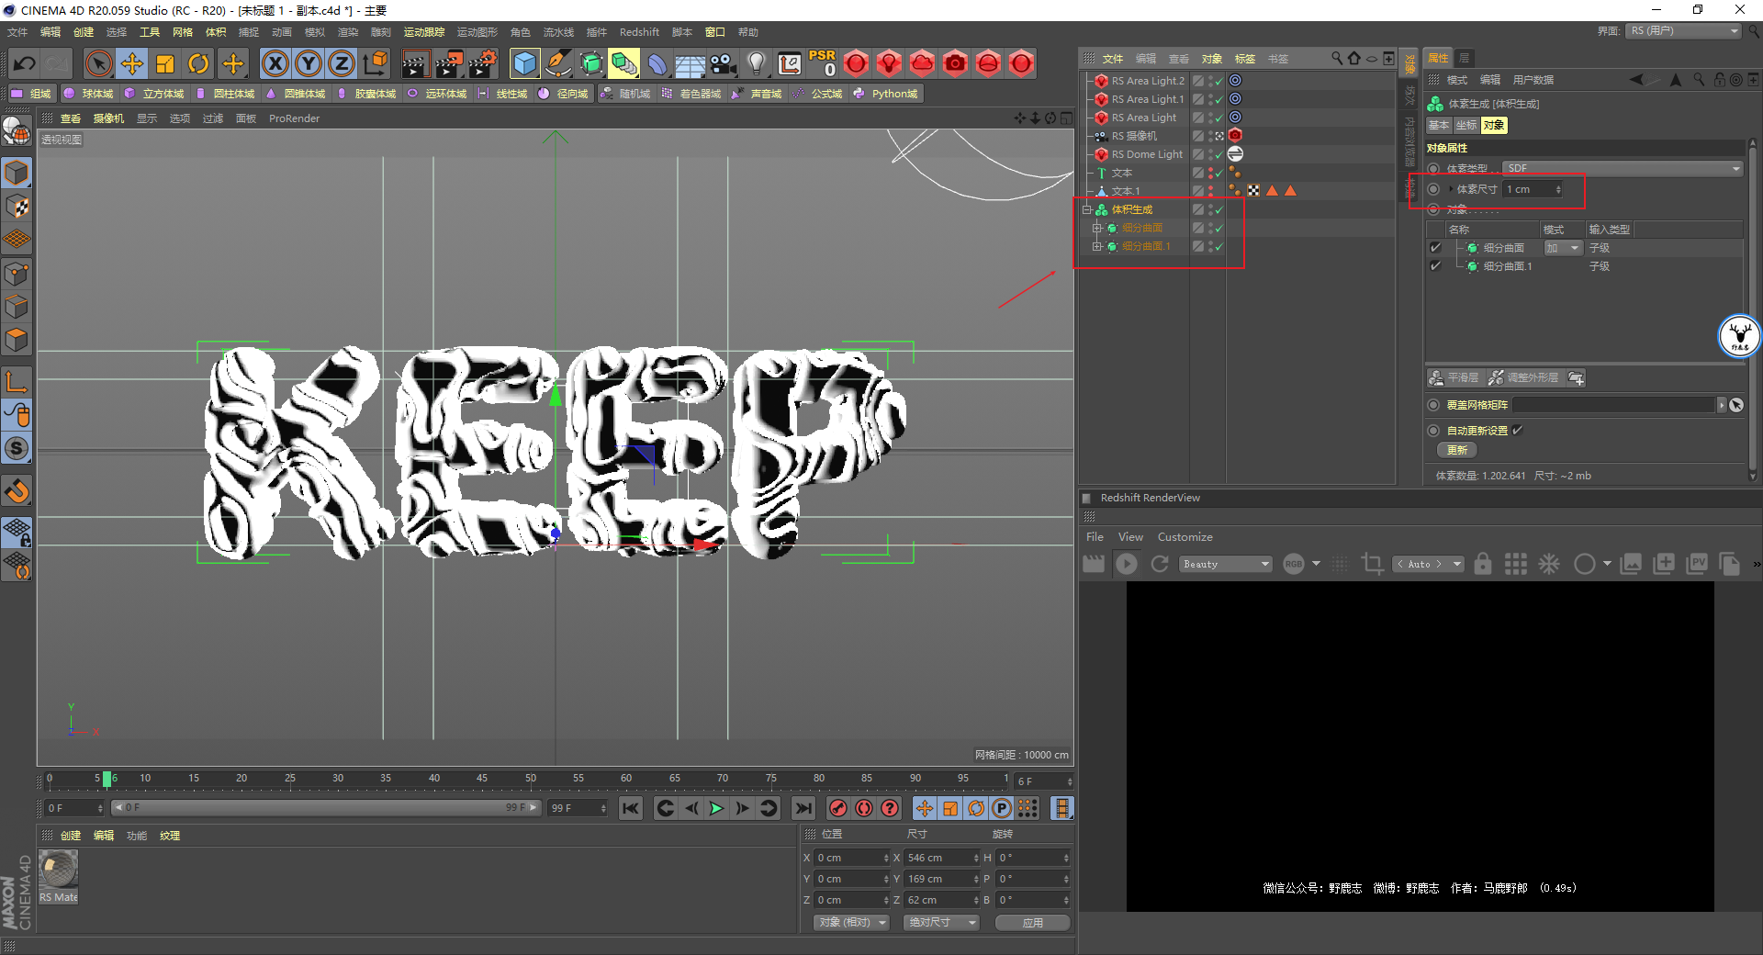Click the coordinate system icon
The image size is (1763, 955).
pyautogui.click(x=376, y=63)
